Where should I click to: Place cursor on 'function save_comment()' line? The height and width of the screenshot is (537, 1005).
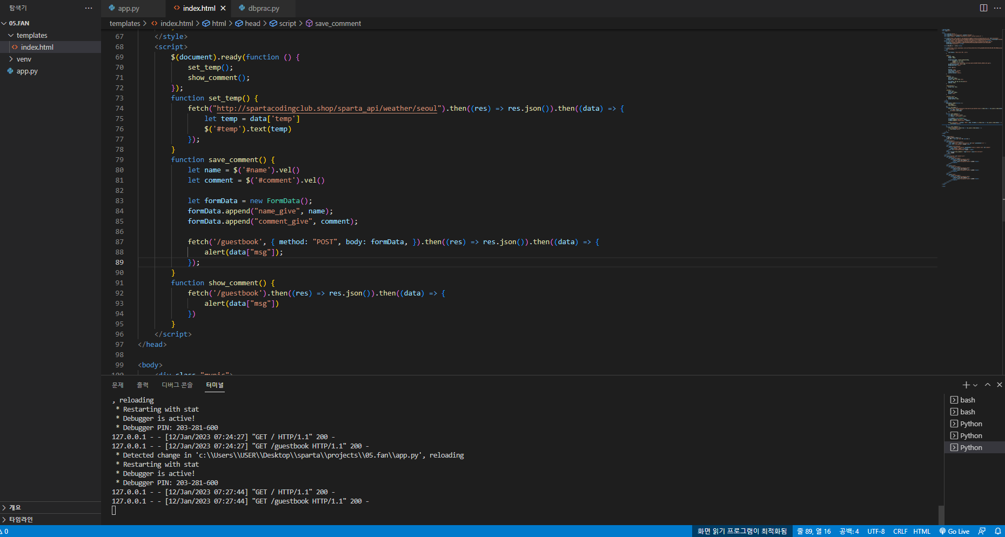(x=223, y=160)
